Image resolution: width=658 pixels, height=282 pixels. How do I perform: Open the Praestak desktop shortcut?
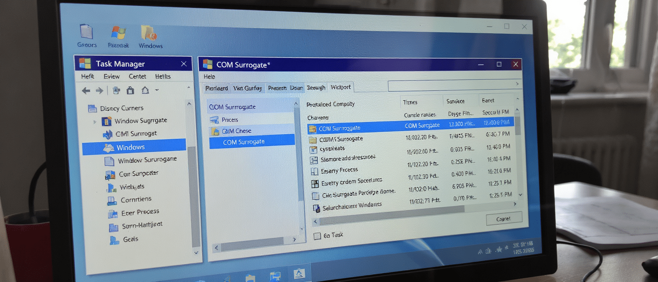[119, 33]
